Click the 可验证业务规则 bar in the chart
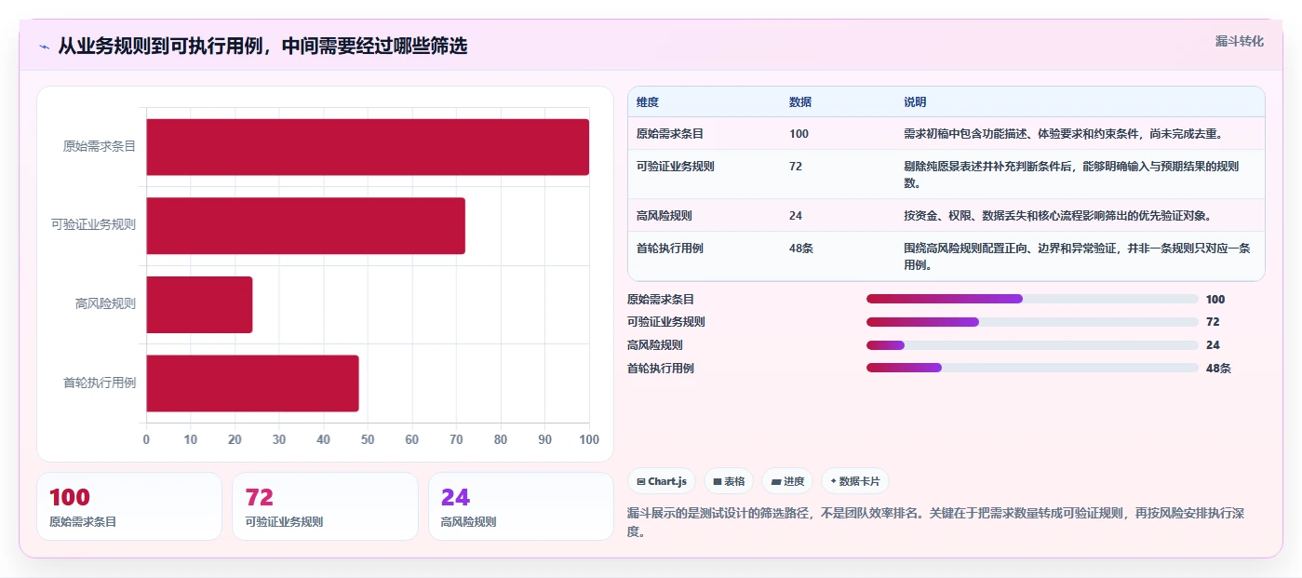 [x=305, y=225]
